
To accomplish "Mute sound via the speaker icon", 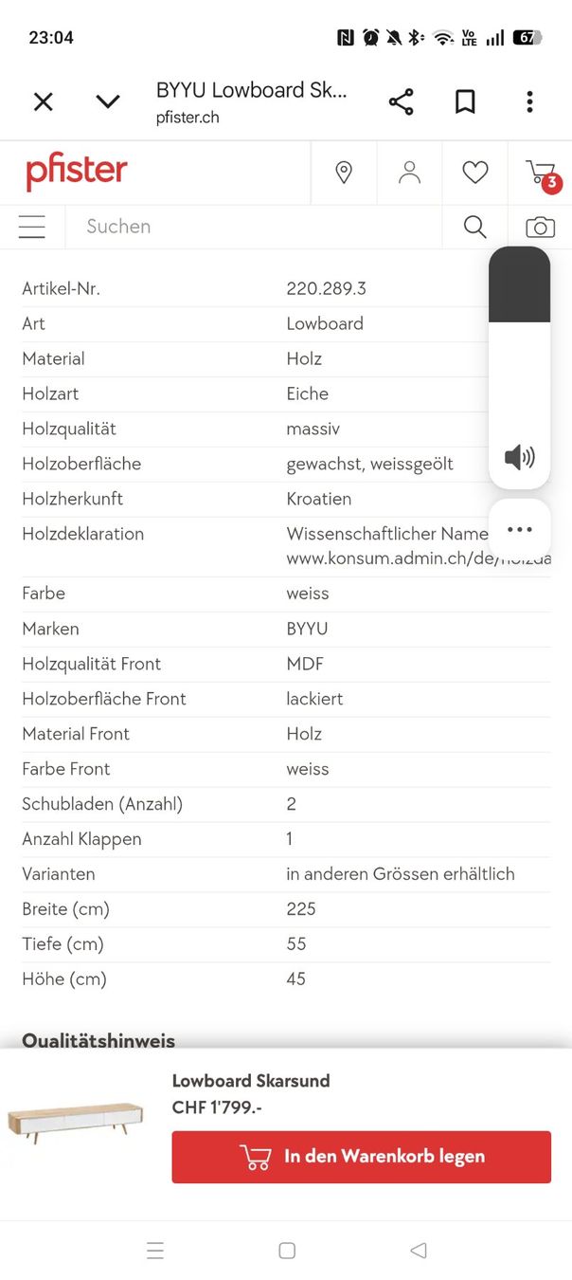I will point(519,458).
